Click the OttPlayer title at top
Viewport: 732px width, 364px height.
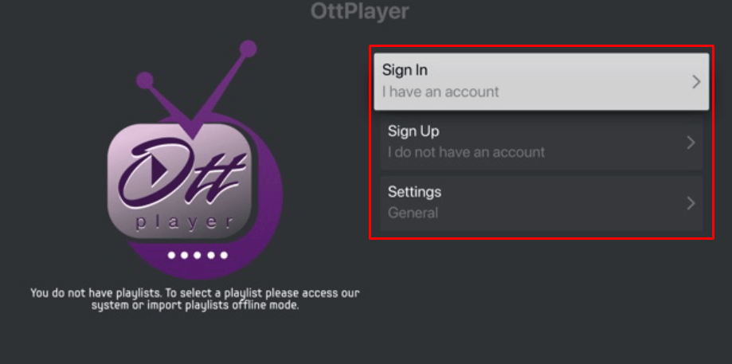358,11
